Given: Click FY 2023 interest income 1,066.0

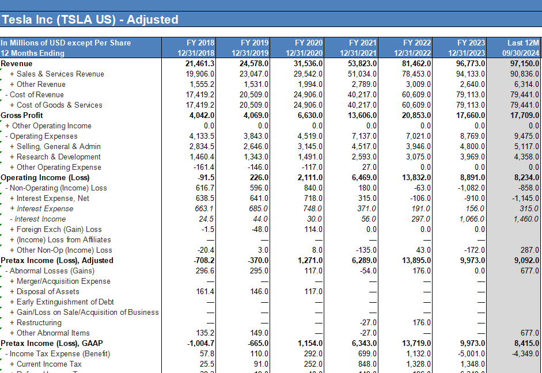Looking at the screenshot, I should coord(472,219).
